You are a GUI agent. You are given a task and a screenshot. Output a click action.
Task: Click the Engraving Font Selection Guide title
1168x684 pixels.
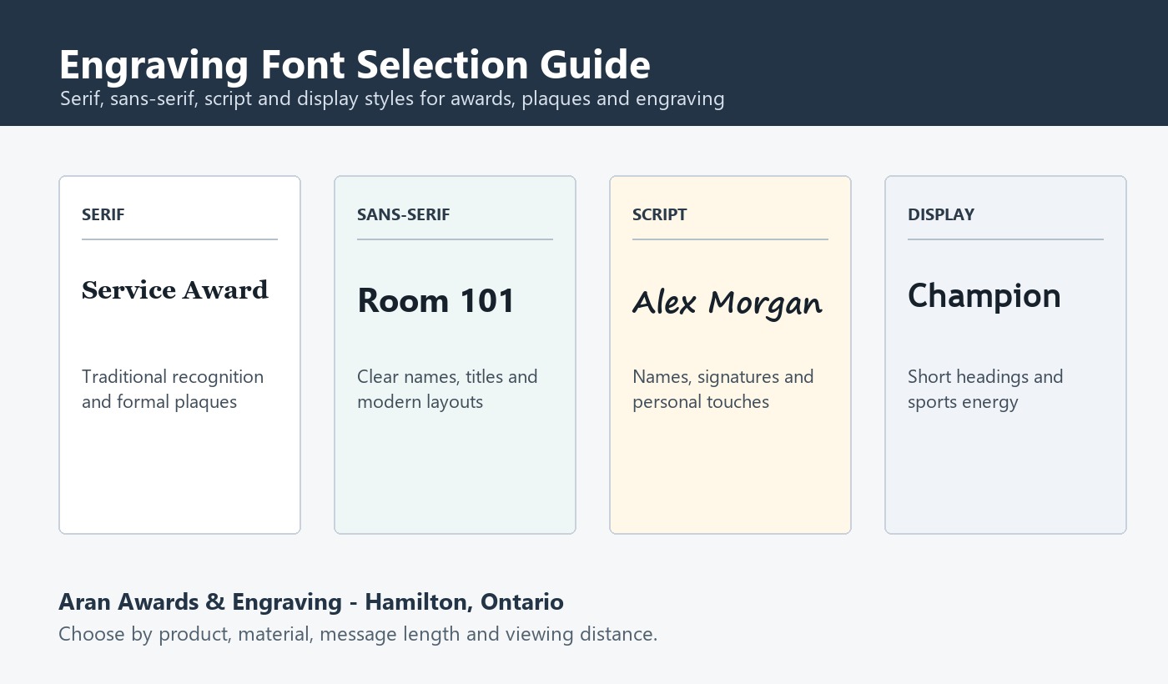click(x=355, y=65)
